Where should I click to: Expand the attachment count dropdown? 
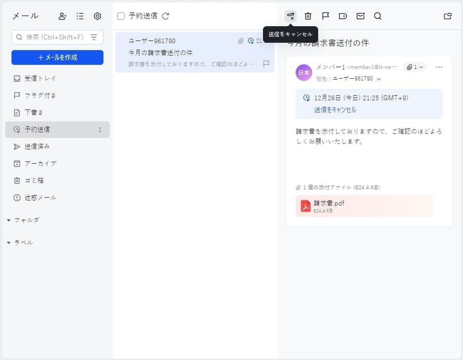[x=415, y=67]
